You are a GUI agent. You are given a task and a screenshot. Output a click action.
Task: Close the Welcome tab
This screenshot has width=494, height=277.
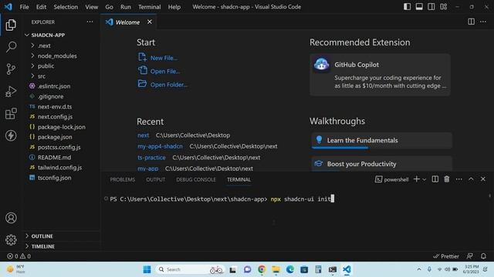149,22
